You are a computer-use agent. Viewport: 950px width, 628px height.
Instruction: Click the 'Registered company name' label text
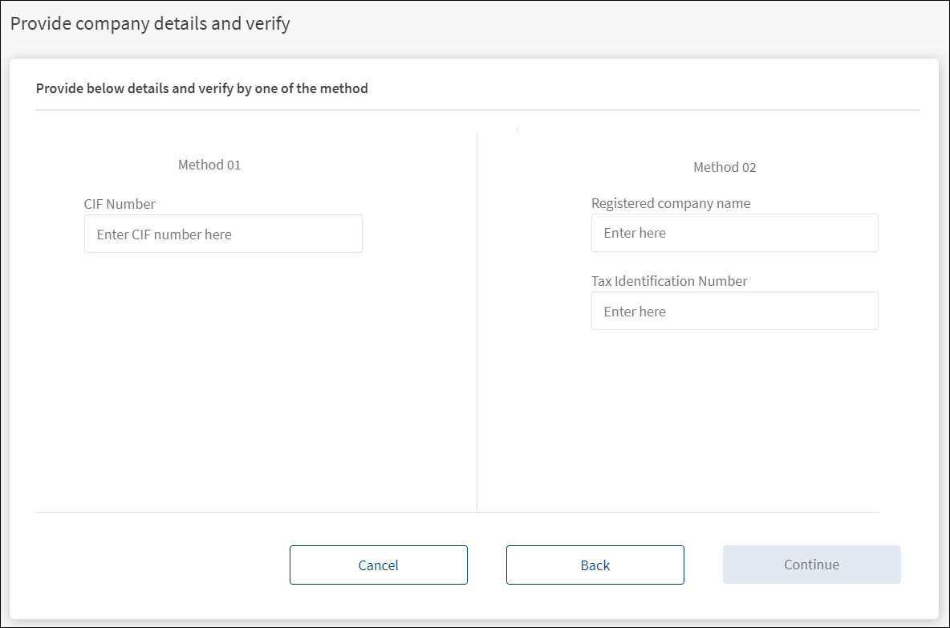click(x=671, y=203)
